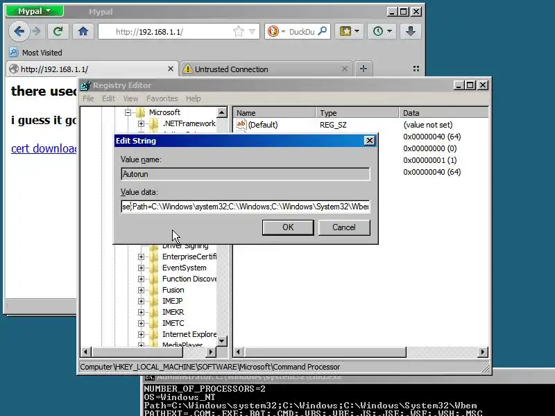Select the (Default) value string icon

coord(241,124)
